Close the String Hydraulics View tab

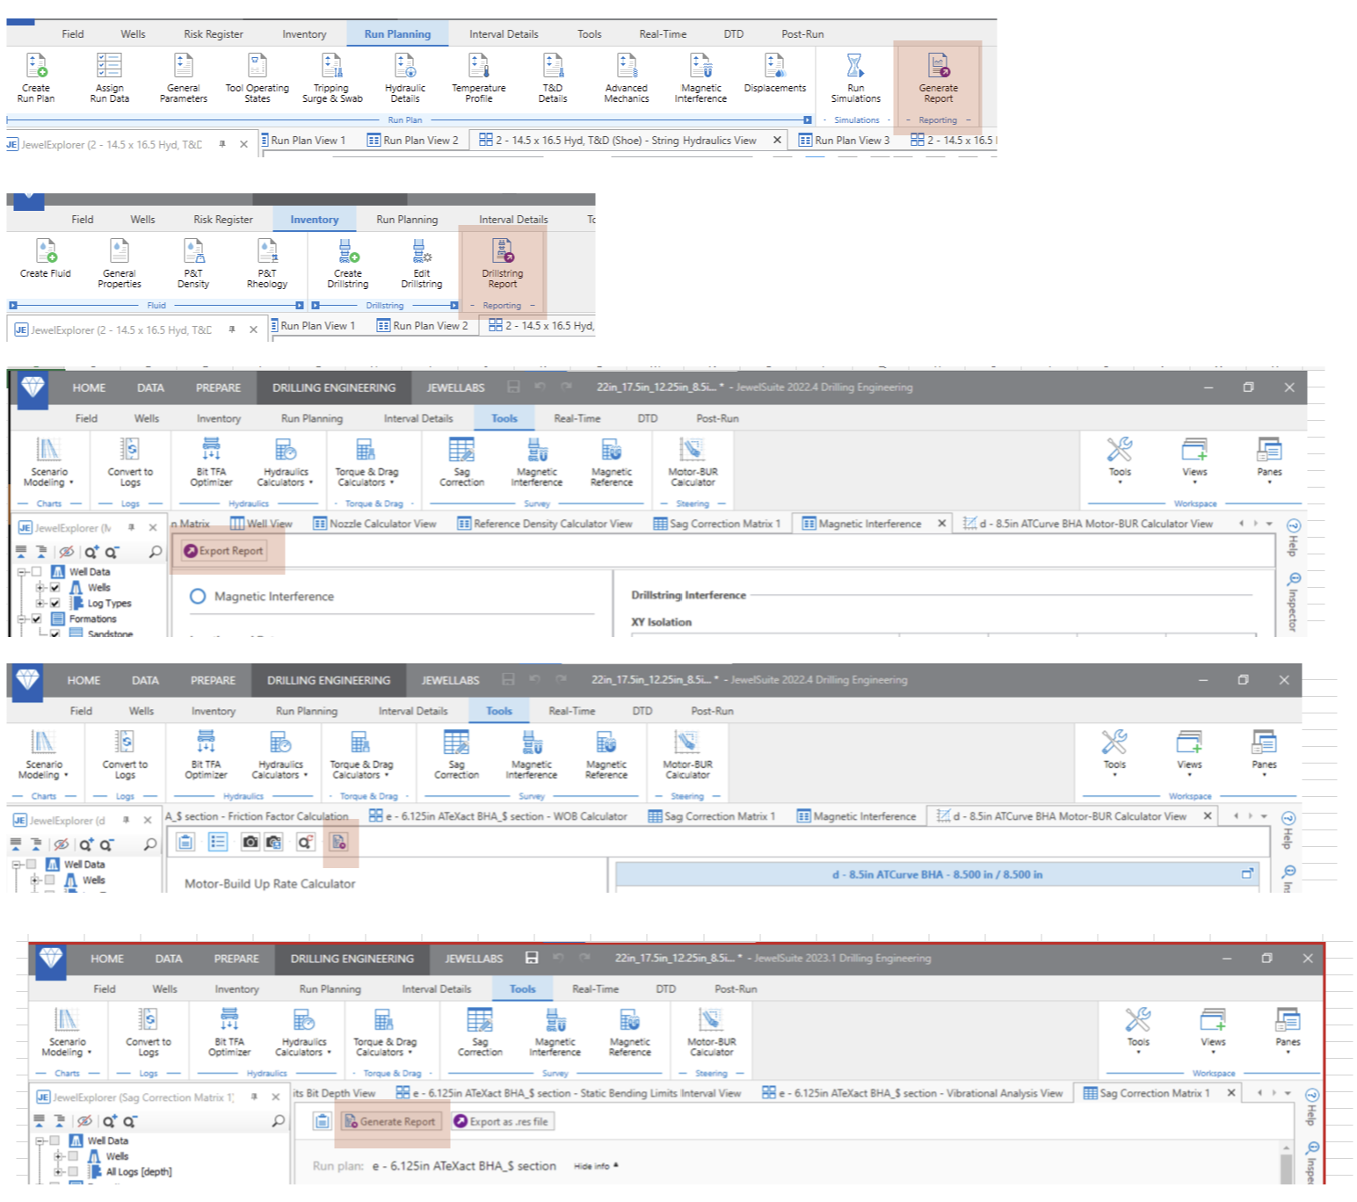click(777, 140)
